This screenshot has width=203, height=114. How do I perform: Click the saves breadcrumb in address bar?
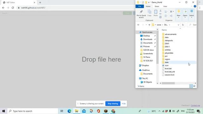point(159,25)
